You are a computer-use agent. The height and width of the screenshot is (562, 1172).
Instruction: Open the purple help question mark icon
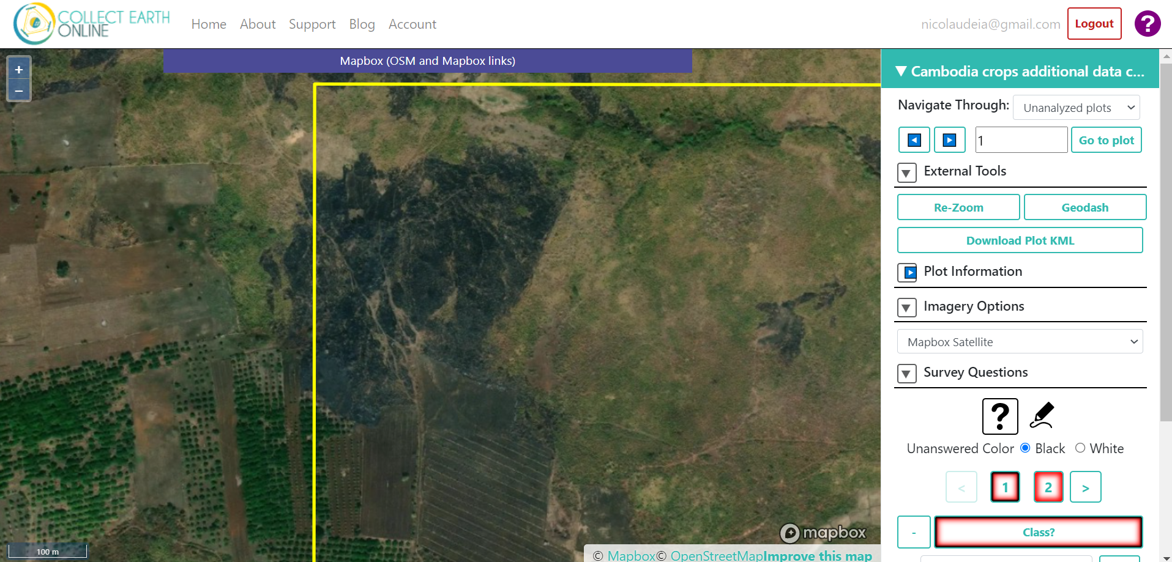click(x=1148, y=24)
